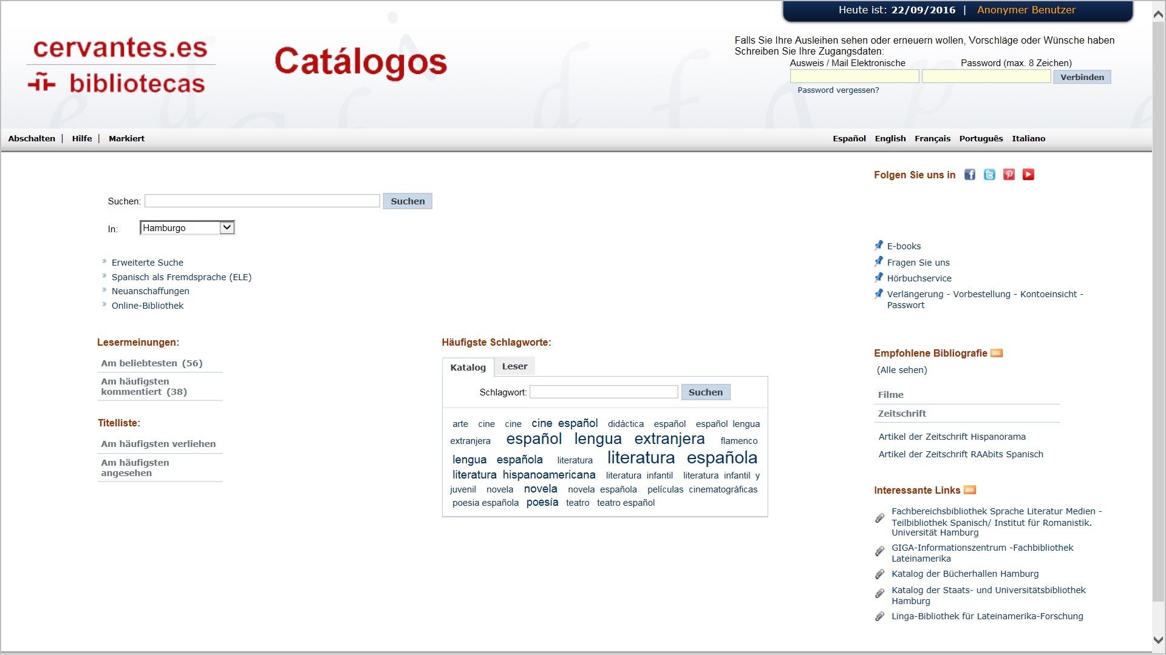
Task: Open Am häufigsten verliehen list
Action: coord(159,444)
